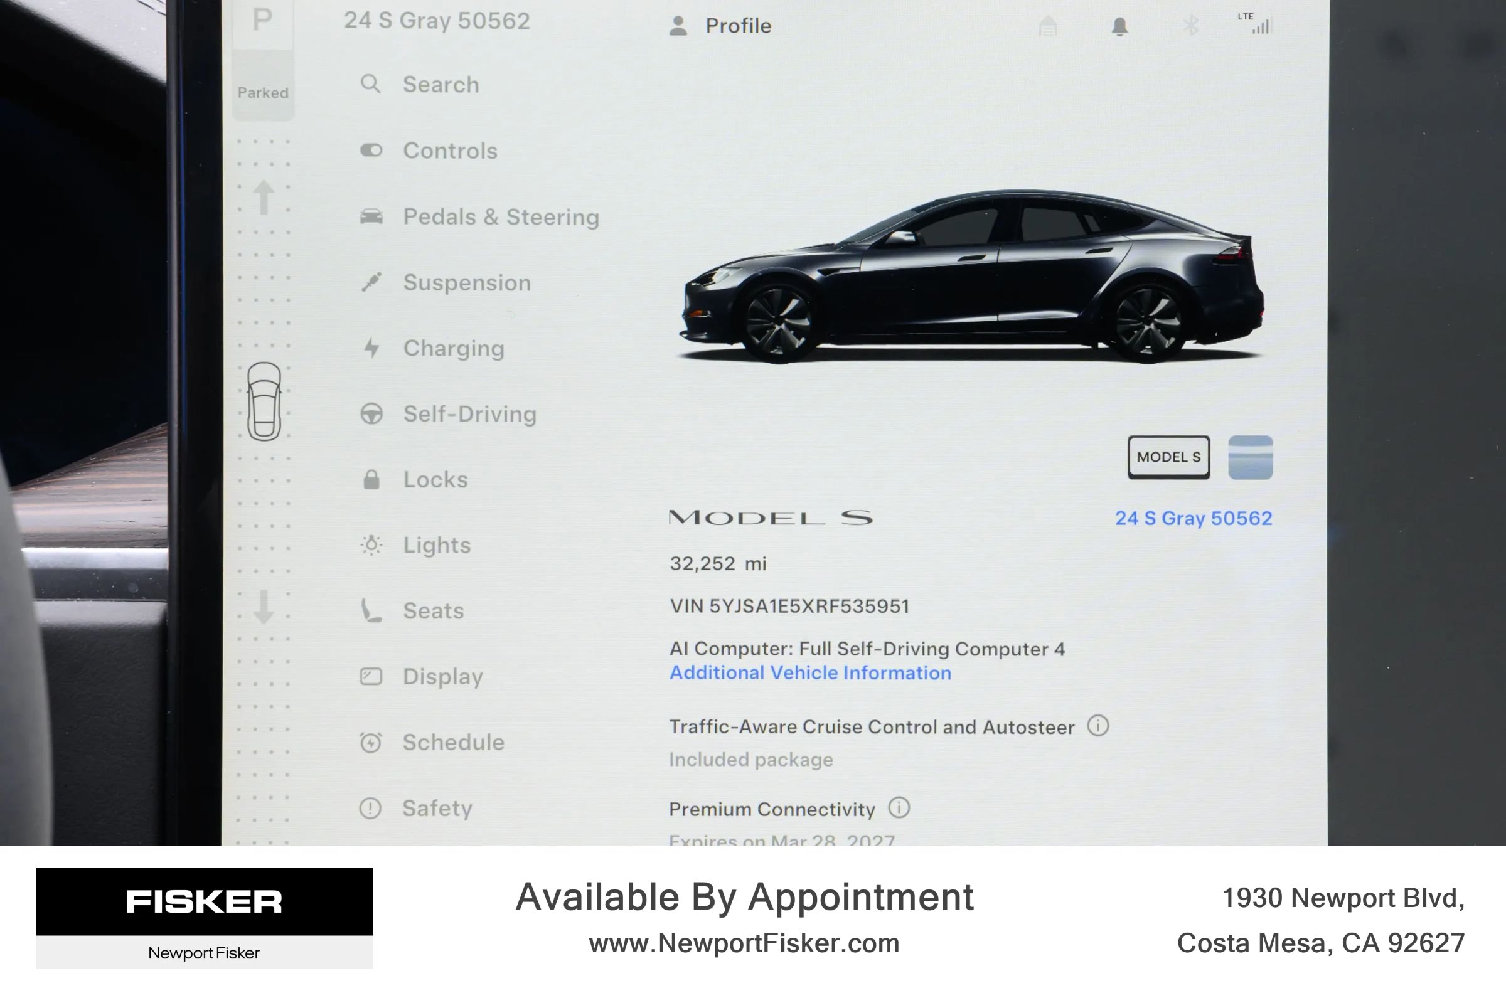Open the Profile user icon
Image resolution: width=1506 pixels, height=1003 pixels.
point(678,26)
